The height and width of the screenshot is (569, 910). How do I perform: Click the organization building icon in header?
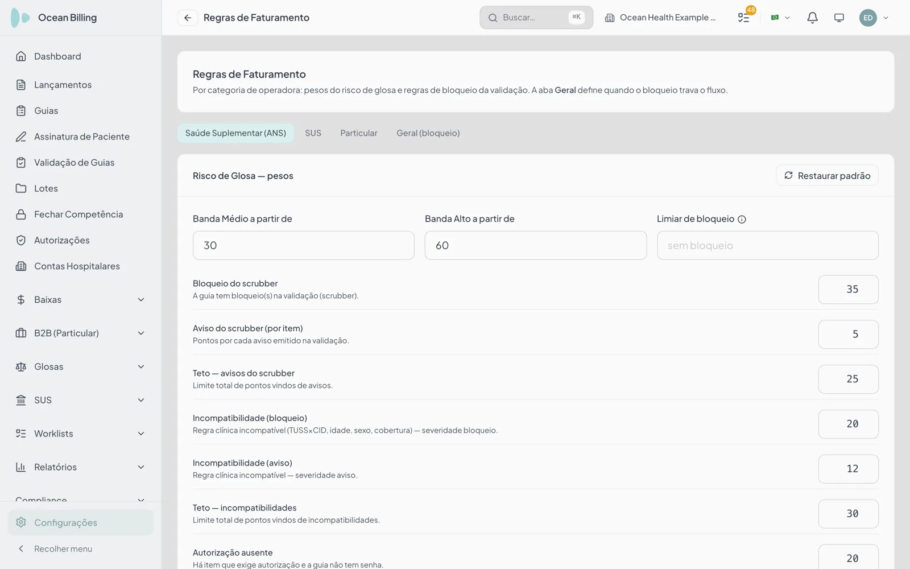coord(610,18)
